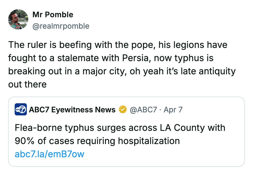Select the @ABC7 handle
The height and width of the screenshot is (175, 253).
pyautogui.click(x=143, y=110)
